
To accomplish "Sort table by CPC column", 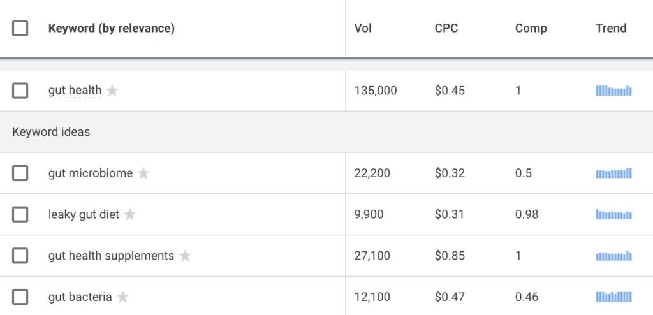I will click(446, 28).
